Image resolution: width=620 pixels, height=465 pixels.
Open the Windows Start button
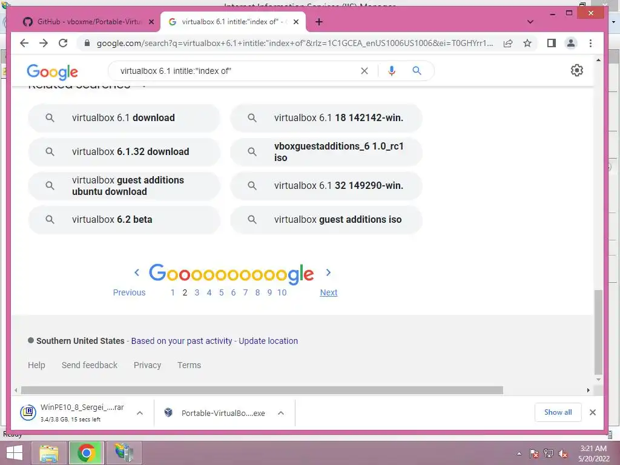tap(15, 453)
